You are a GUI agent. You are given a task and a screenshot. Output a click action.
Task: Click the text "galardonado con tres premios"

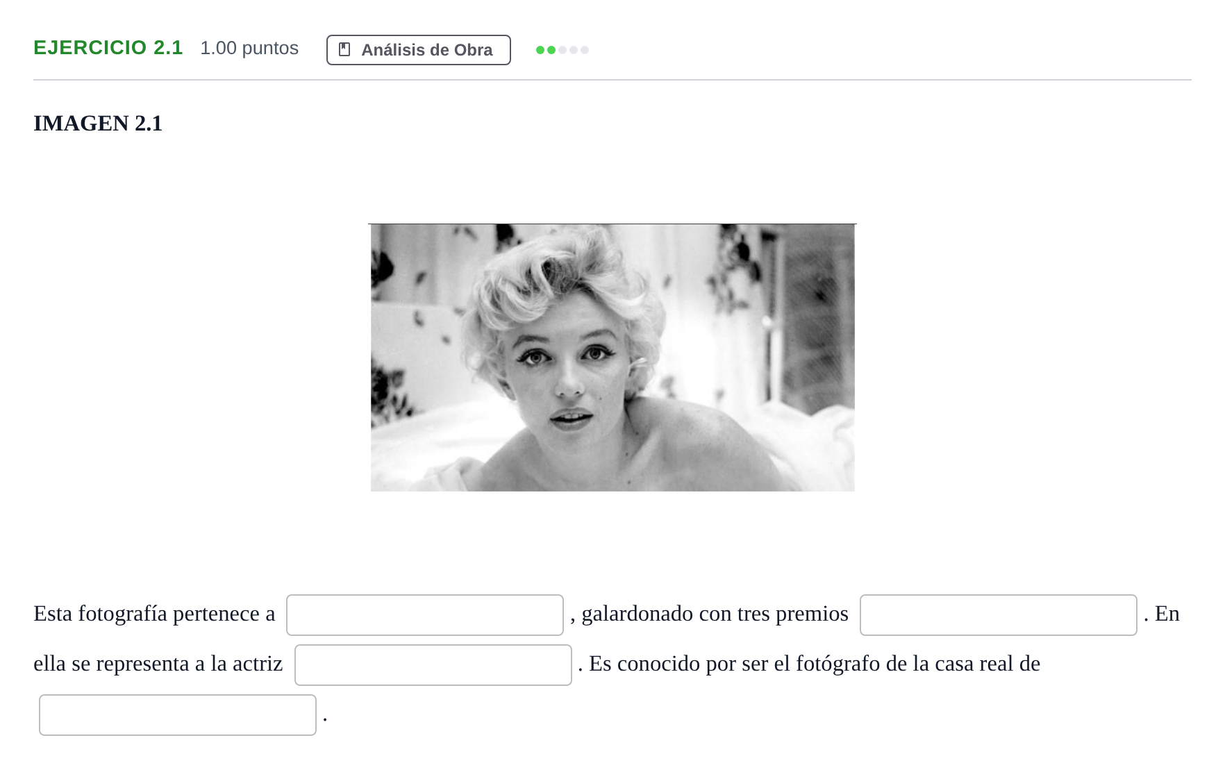coord(715,614)
